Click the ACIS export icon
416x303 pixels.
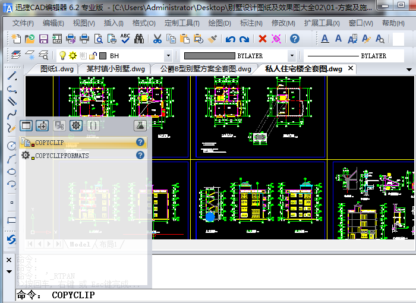pyautogui.click(x=57, y=39)
